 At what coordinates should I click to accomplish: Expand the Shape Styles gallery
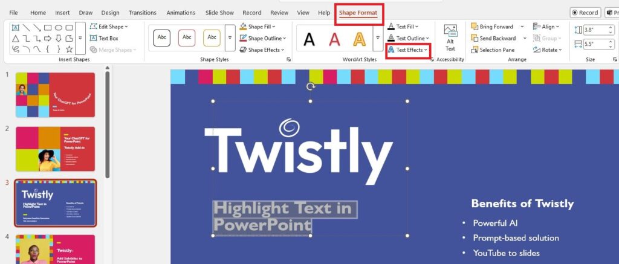tap(230, 38)
